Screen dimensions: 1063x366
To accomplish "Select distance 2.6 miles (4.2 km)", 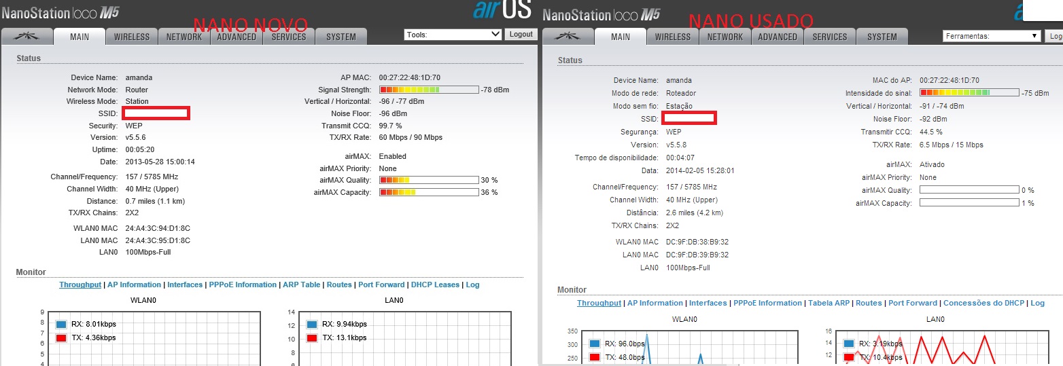I will (695, 213).
